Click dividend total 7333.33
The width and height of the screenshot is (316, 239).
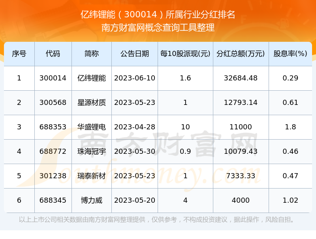click(241, 176)
